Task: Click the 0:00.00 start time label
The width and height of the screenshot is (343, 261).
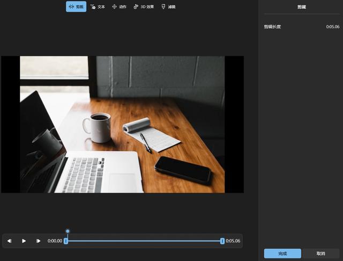Action: coord(55,241)
